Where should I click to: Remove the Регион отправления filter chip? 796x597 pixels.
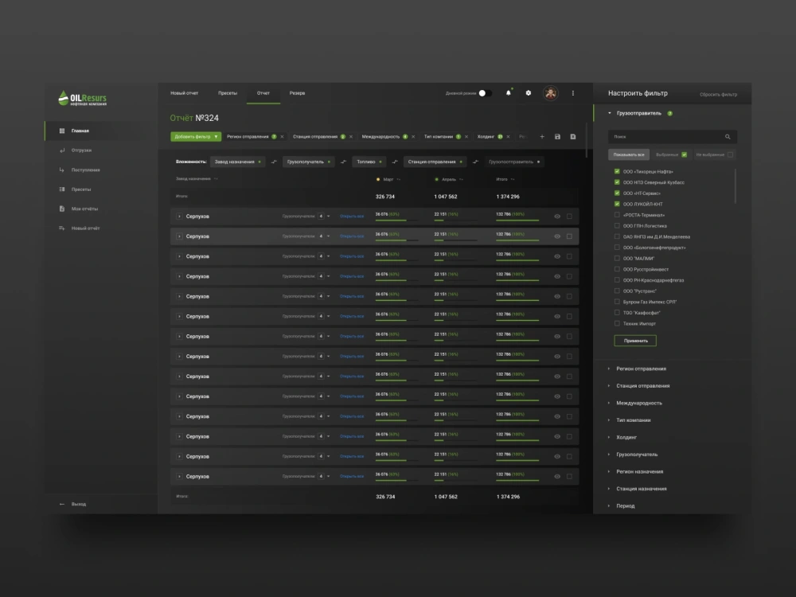[x=283, y=137]
